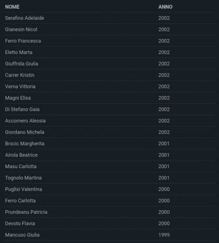This screenshot has height=243, width=219.
Task: Select Prundeanu Patricia row
Action: click(110, 212)
